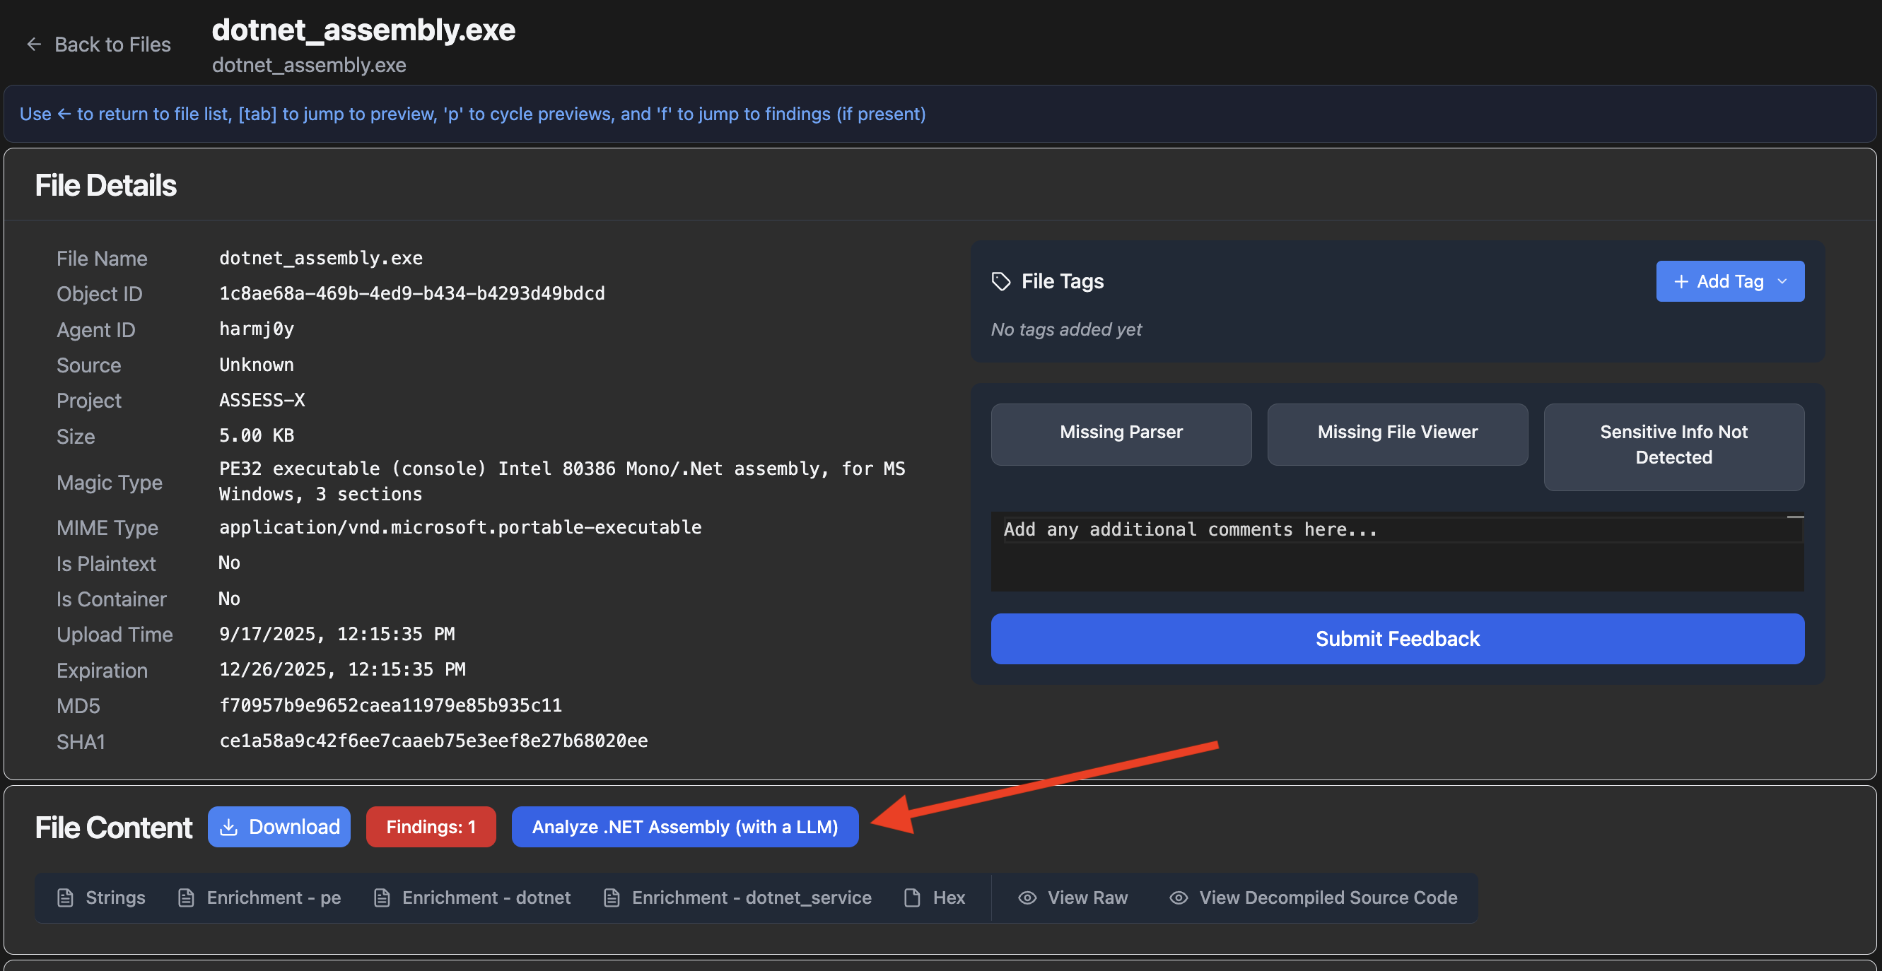Click the additional comments text field

tap(1396, 552)
